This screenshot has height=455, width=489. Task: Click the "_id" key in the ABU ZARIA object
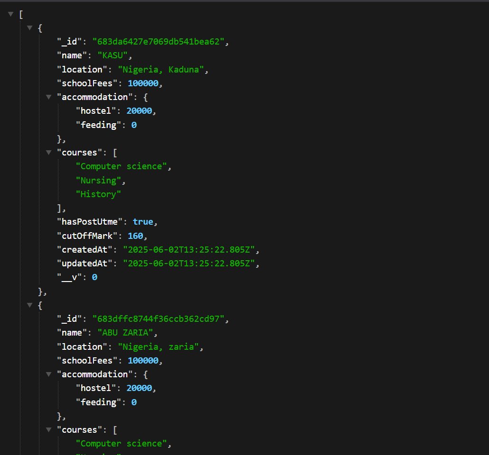pyautogui.click(x=69, y=318)
